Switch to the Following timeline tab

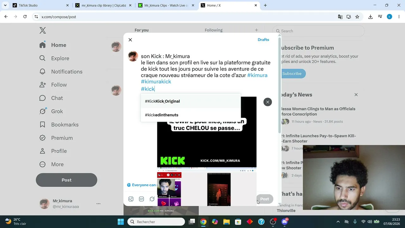(x=214, y=30)
